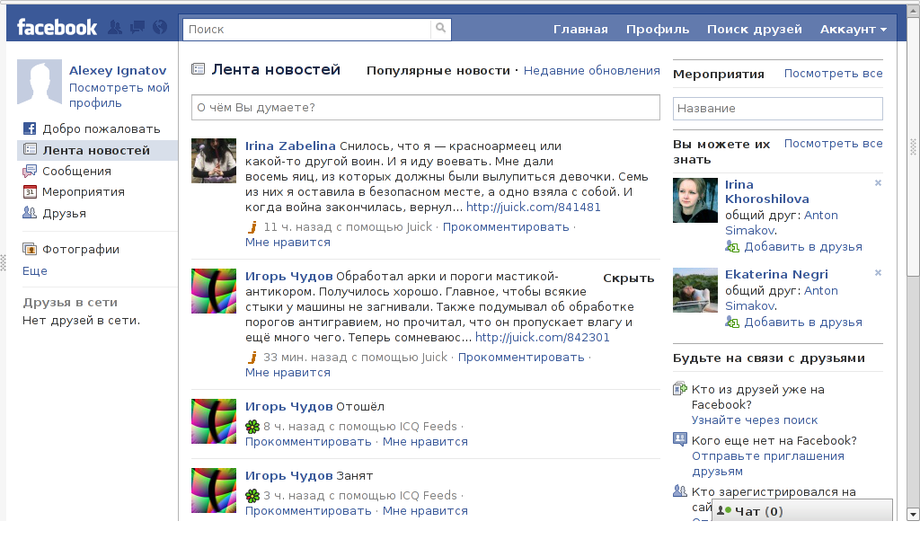Go to Профиль in top navigation
This screenshot has height=539, width=920.
coord(658,30)
